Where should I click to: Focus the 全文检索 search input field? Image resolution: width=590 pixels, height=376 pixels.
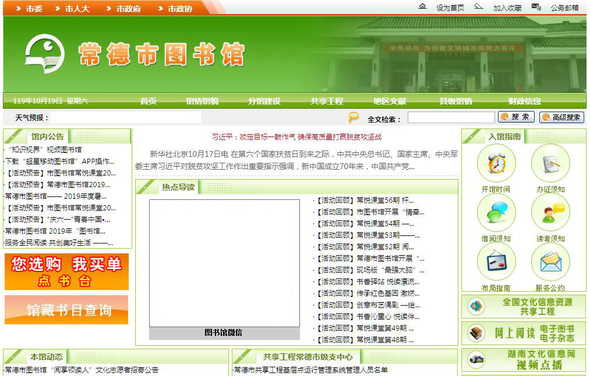coord(450,118)
